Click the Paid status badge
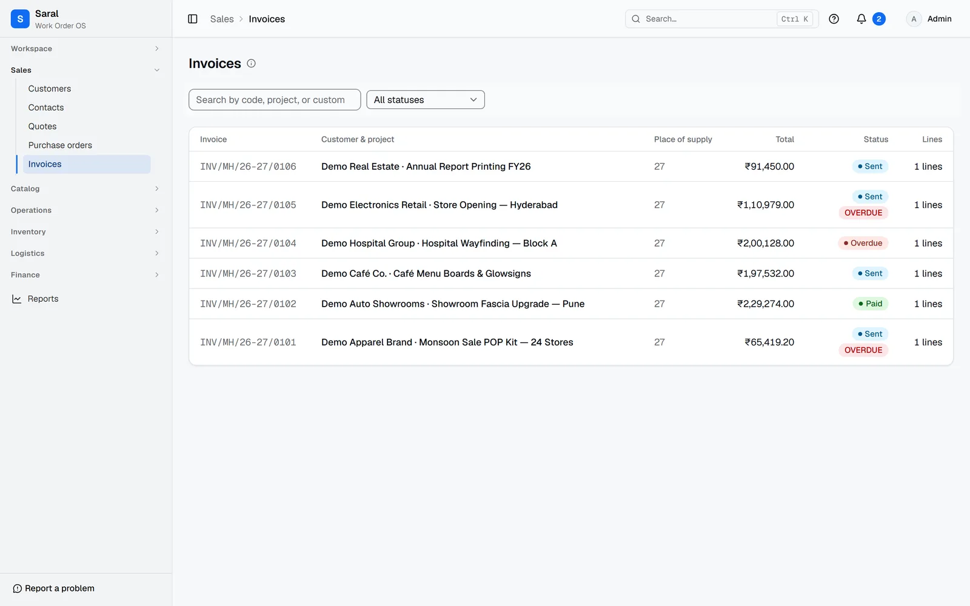Image resolution: width=970 pixels, height=606 pixels. coord(870,304)
